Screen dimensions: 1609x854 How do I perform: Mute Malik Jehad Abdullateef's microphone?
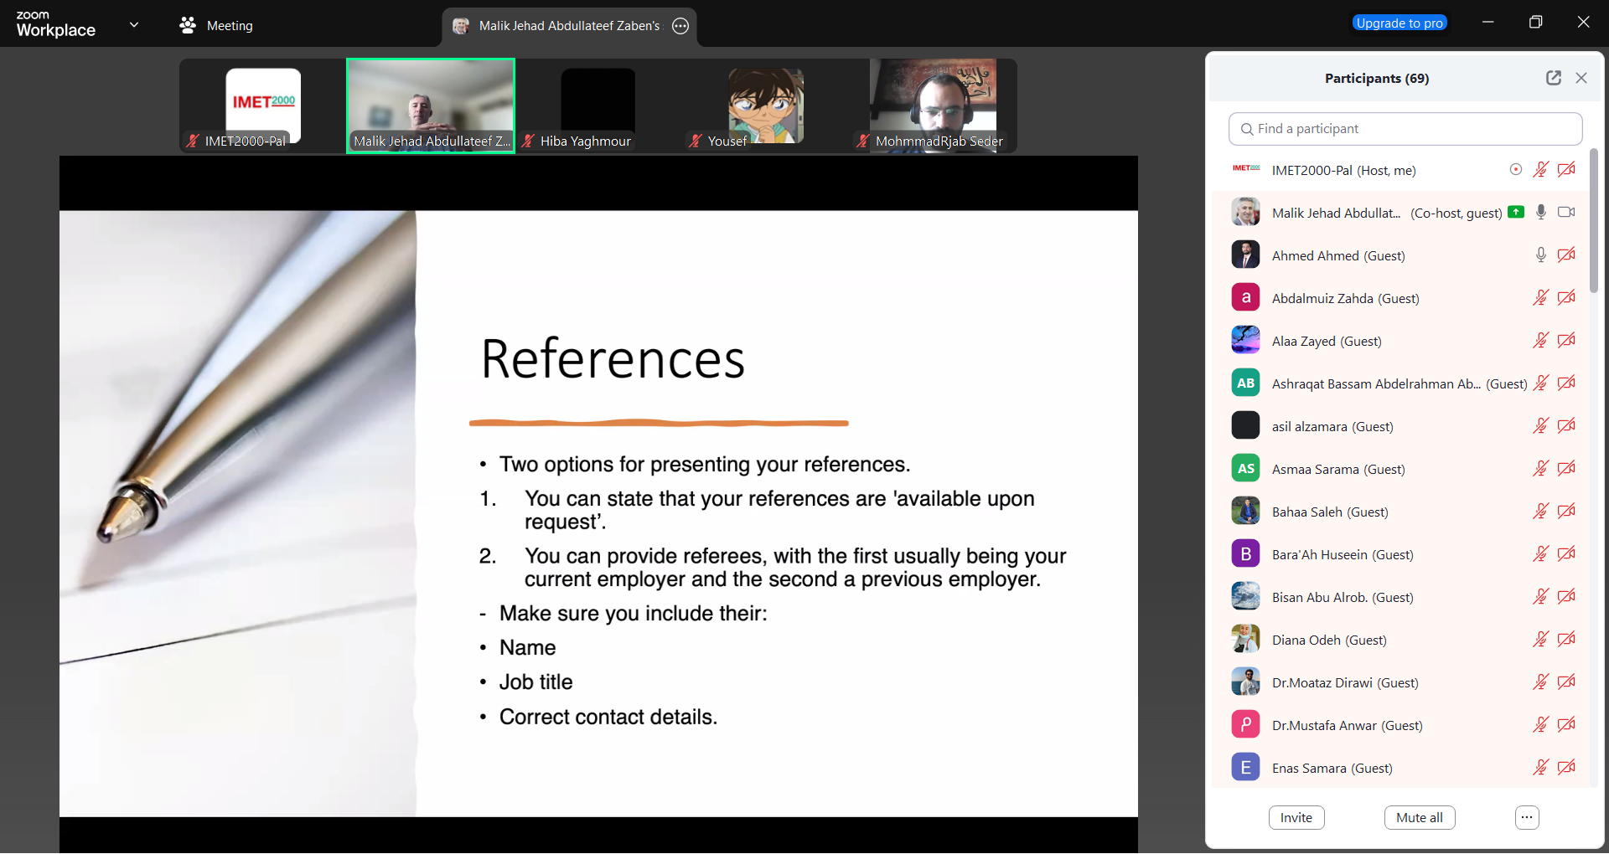click(x=1540, y=213)
